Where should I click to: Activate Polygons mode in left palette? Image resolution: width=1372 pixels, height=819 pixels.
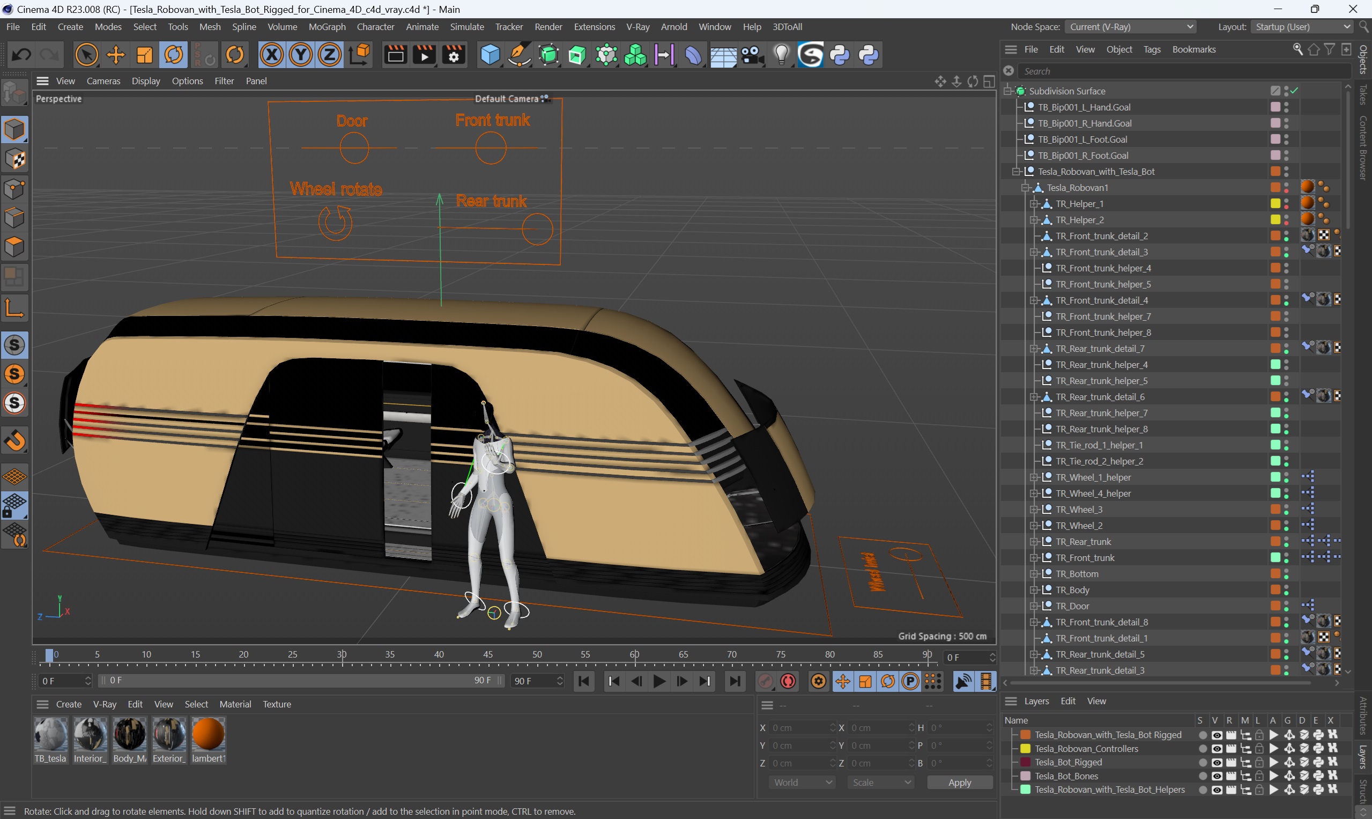(14, 247)
